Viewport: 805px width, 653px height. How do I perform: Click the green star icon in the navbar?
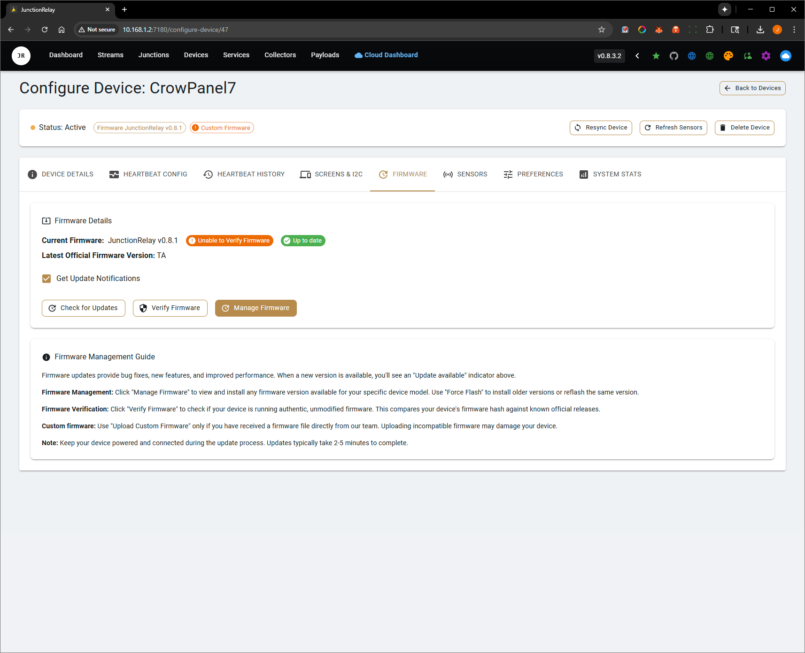(656, 56)
